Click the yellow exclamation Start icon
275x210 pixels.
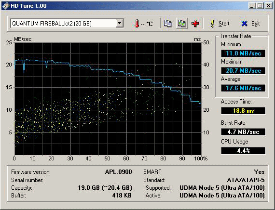coord(212,24)
